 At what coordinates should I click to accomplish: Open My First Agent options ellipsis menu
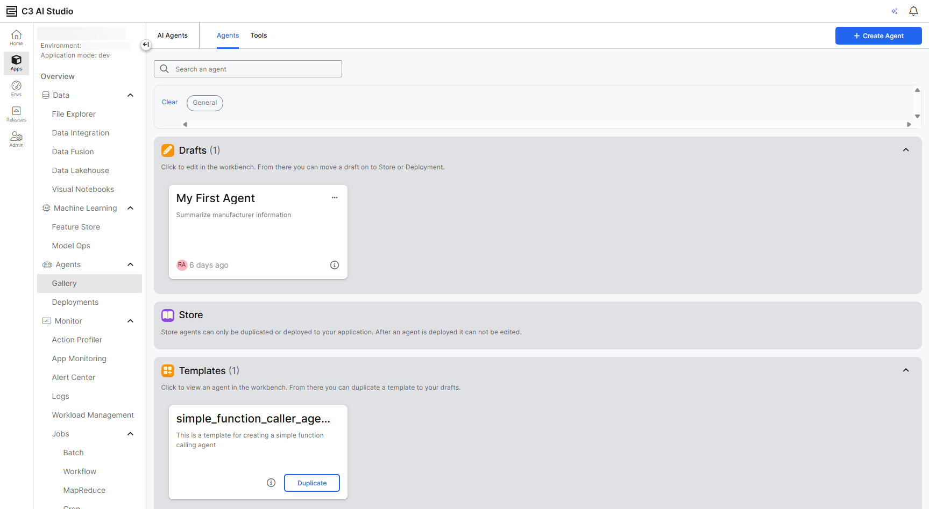coord(335,198)
